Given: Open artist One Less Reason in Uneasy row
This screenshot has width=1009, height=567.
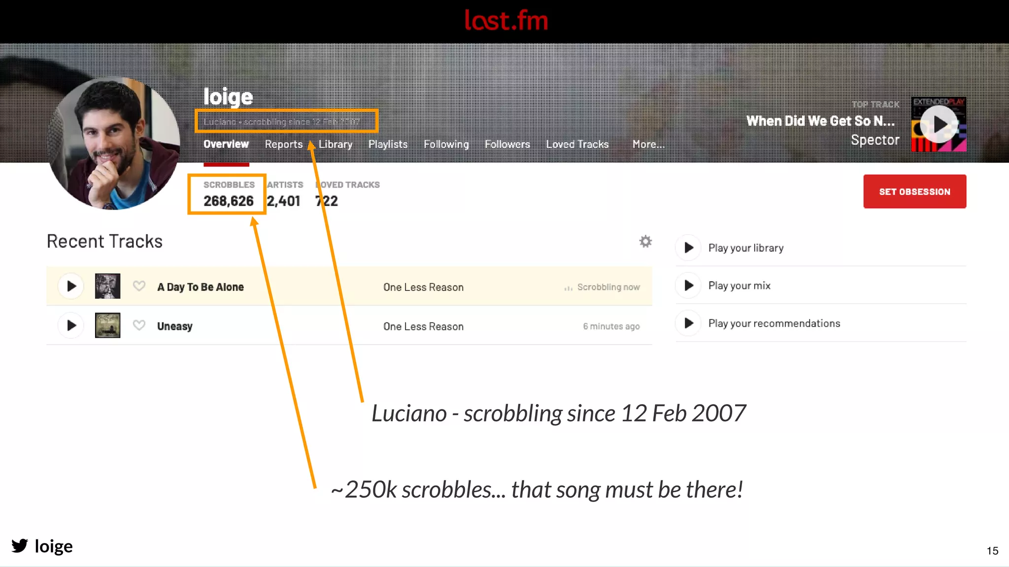Looking at the screenshot, I should [x=423, y=326].
